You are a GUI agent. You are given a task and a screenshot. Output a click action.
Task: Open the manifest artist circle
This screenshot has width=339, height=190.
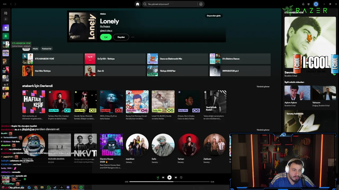tap(137, 145)
